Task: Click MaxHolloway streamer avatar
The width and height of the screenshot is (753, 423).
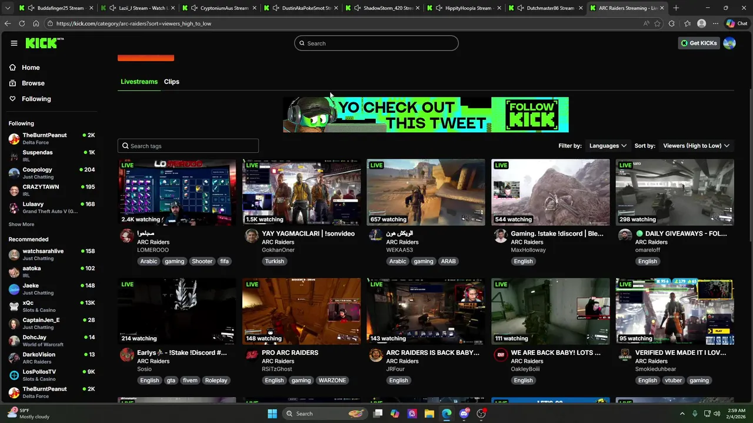Action: click(x=501, y=236)
